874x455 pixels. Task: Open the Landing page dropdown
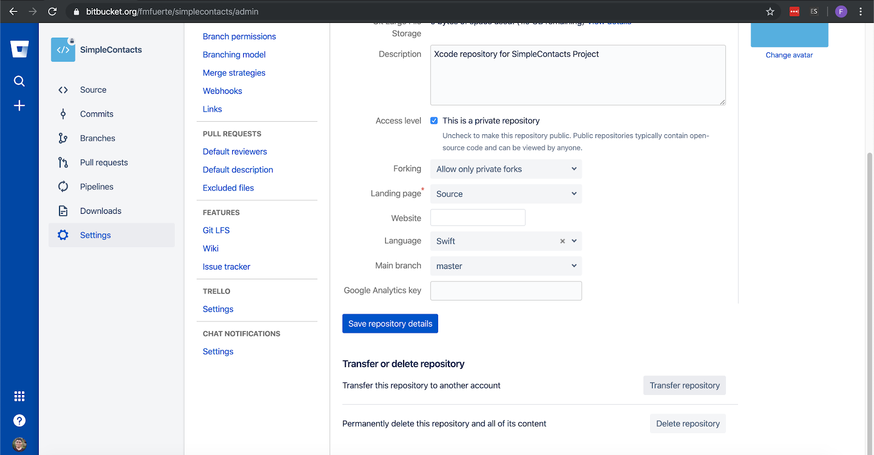coord(506,194)
